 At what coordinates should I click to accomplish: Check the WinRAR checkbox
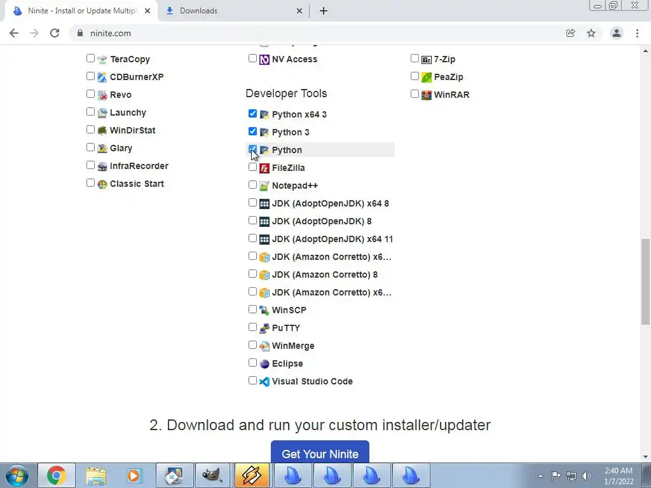point(415,94)
